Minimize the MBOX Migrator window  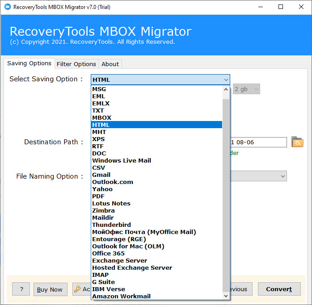click(261, 7)
